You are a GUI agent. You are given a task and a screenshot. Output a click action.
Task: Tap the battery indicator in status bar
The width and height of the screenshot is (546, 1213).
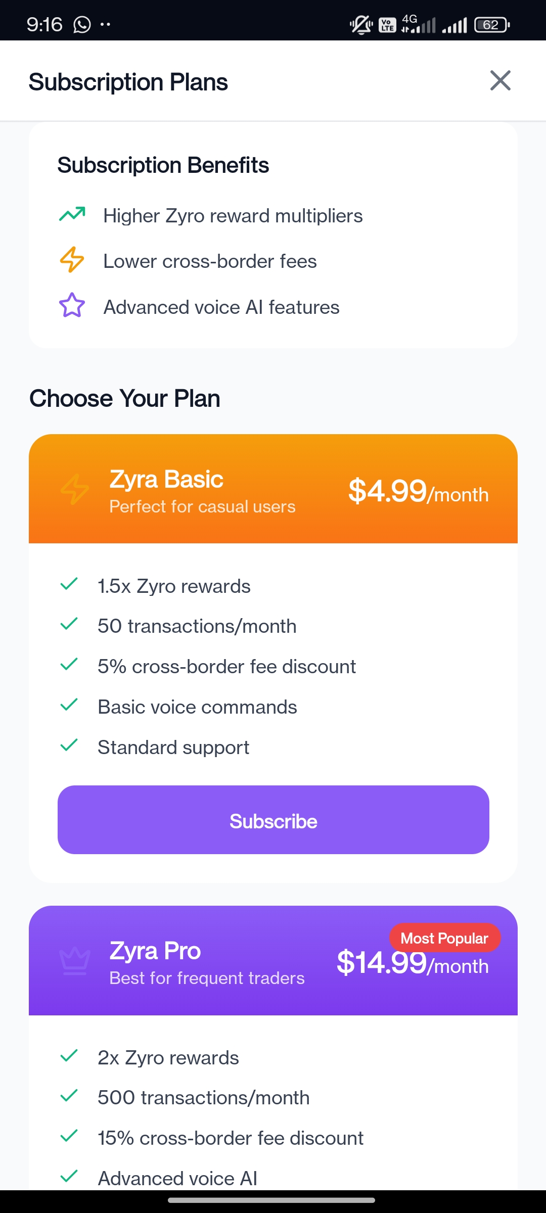point(491,25)
